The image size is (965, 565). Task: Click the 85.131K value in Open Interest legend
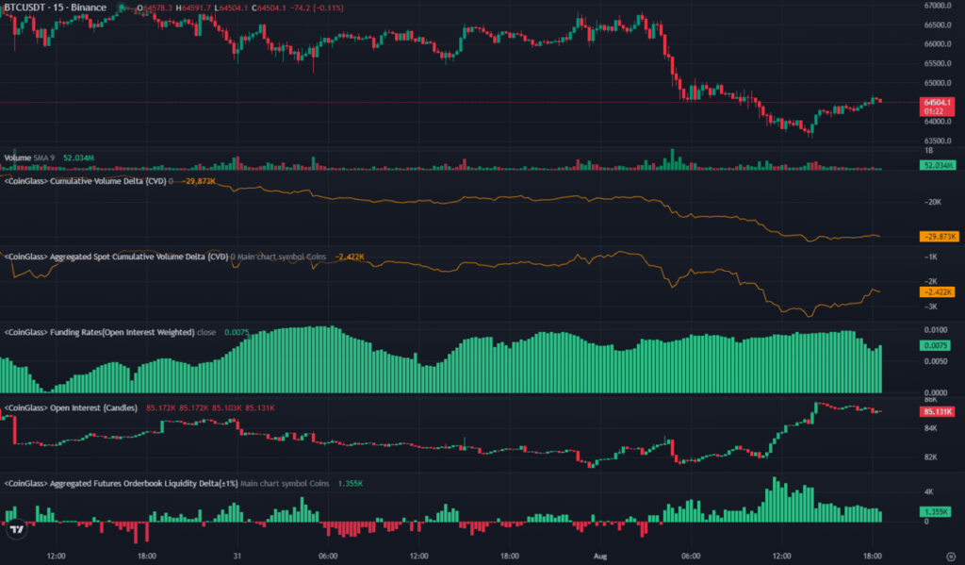point(260,407)
